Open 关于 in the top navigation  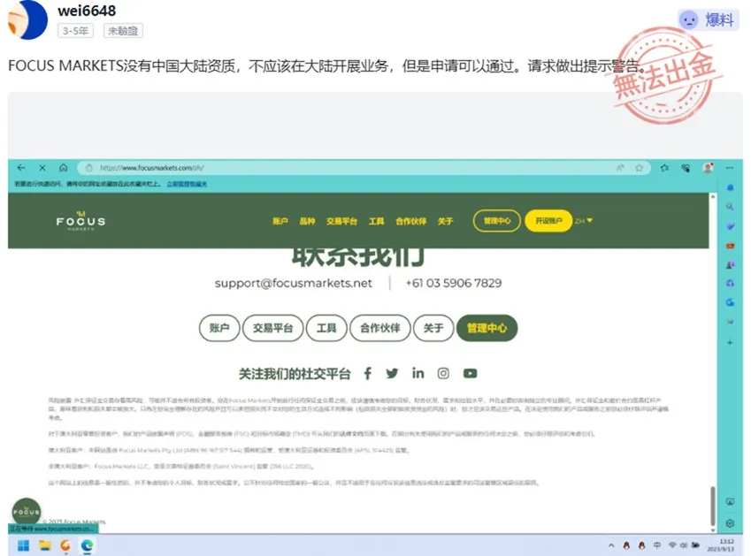pos(445,221)
